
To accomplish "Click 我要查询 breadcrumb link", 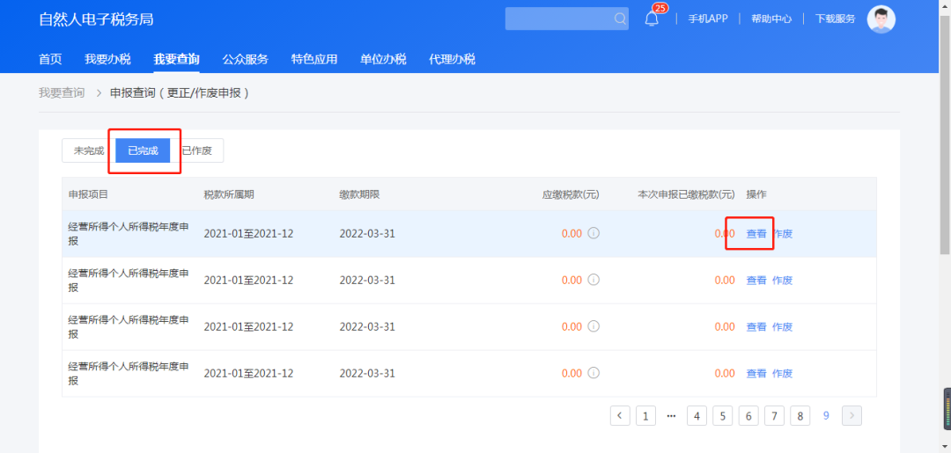I will pyautogui.click(x=62, y=93).
